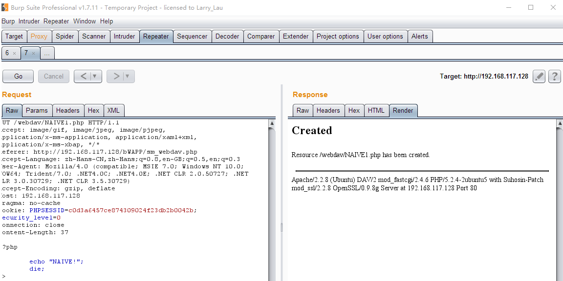Open the forward history dropdown arrow
Screen dimensions: 563x281
(x=128, y=76)
